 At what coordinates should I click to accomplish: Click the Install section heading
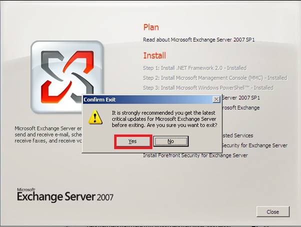[x=154, y=55]
